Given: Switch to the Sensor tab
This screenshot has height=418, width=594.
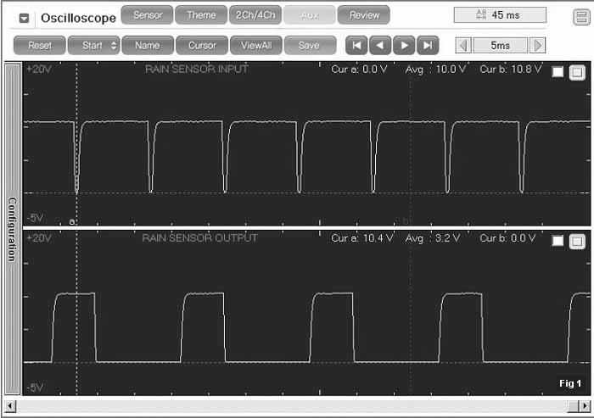Looking at the screenshot, I should click(x=148, y=14).
